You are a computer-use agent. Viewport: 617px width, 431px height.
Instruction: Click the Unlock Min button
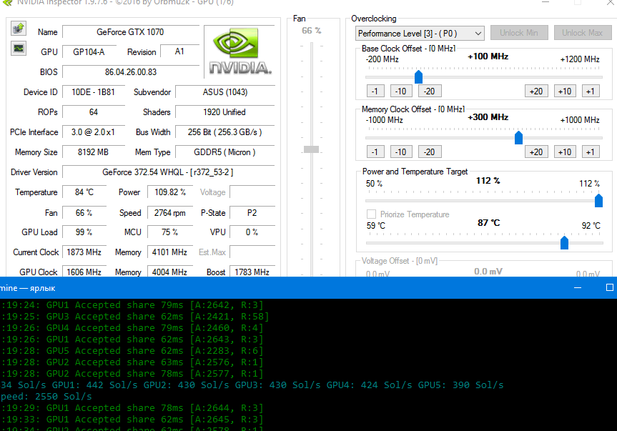pyautogui.click(x=519, y=33)
